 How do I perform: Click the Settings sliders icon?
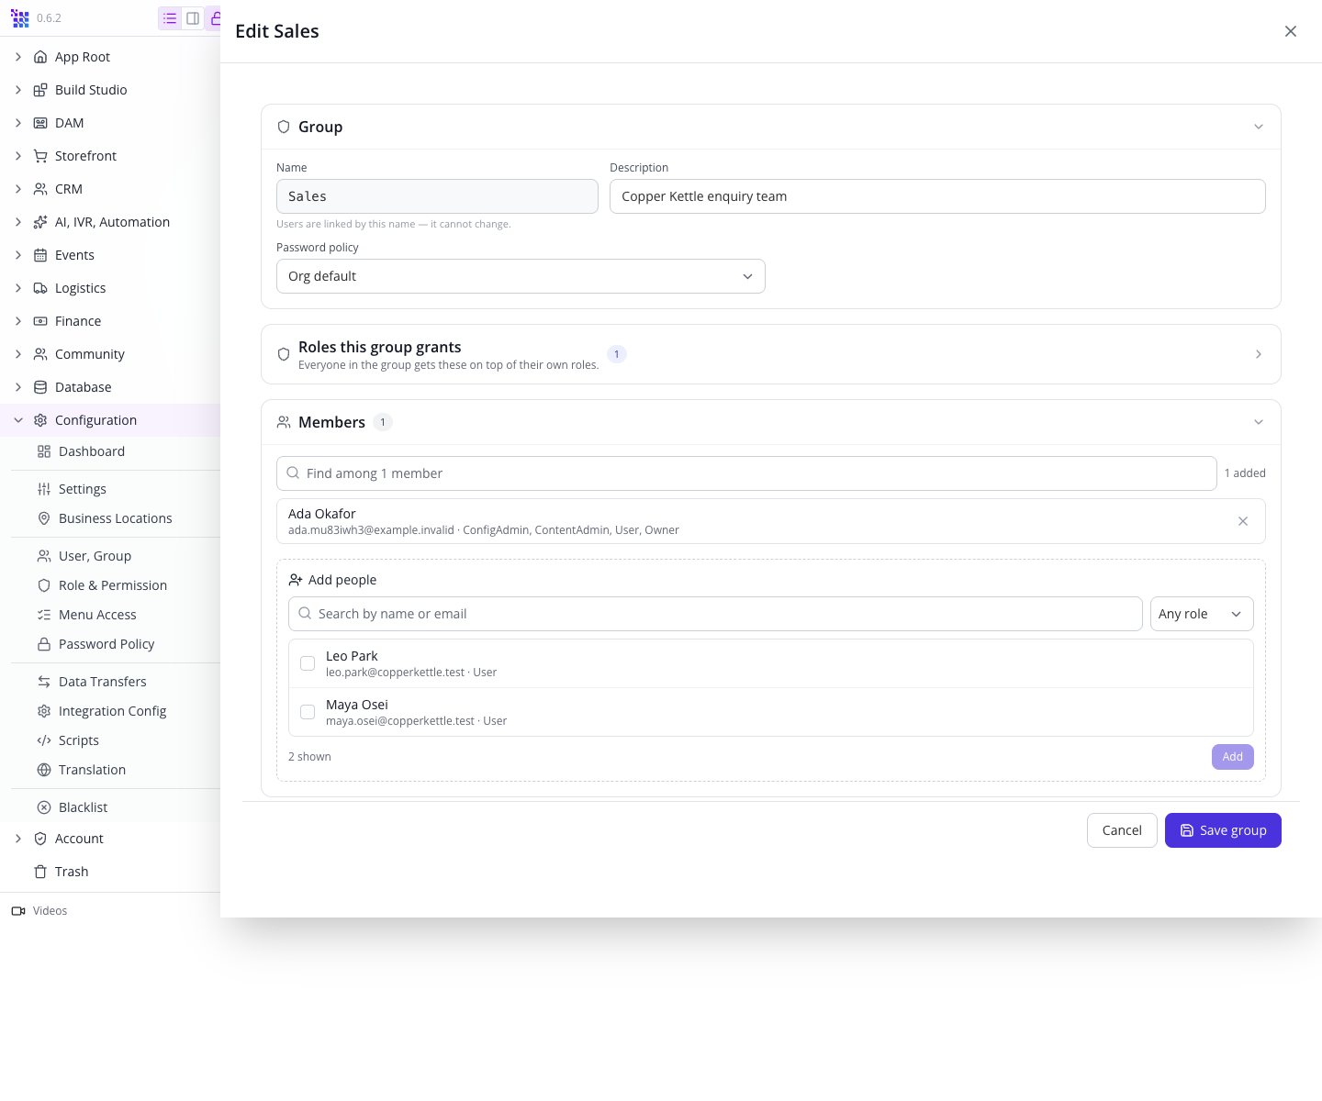coord(44,489)
